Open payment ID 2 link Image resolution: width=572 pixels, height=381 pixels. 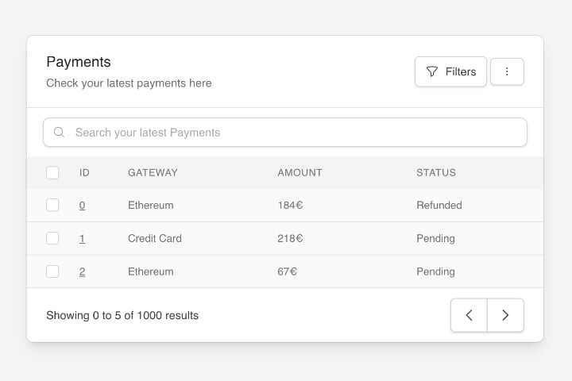click(82, 271)
